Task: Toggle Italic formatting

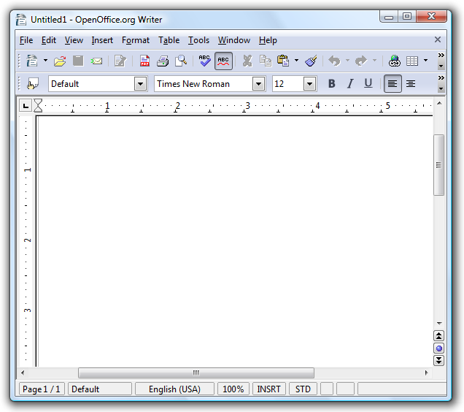Action: [x=350, y=84]
